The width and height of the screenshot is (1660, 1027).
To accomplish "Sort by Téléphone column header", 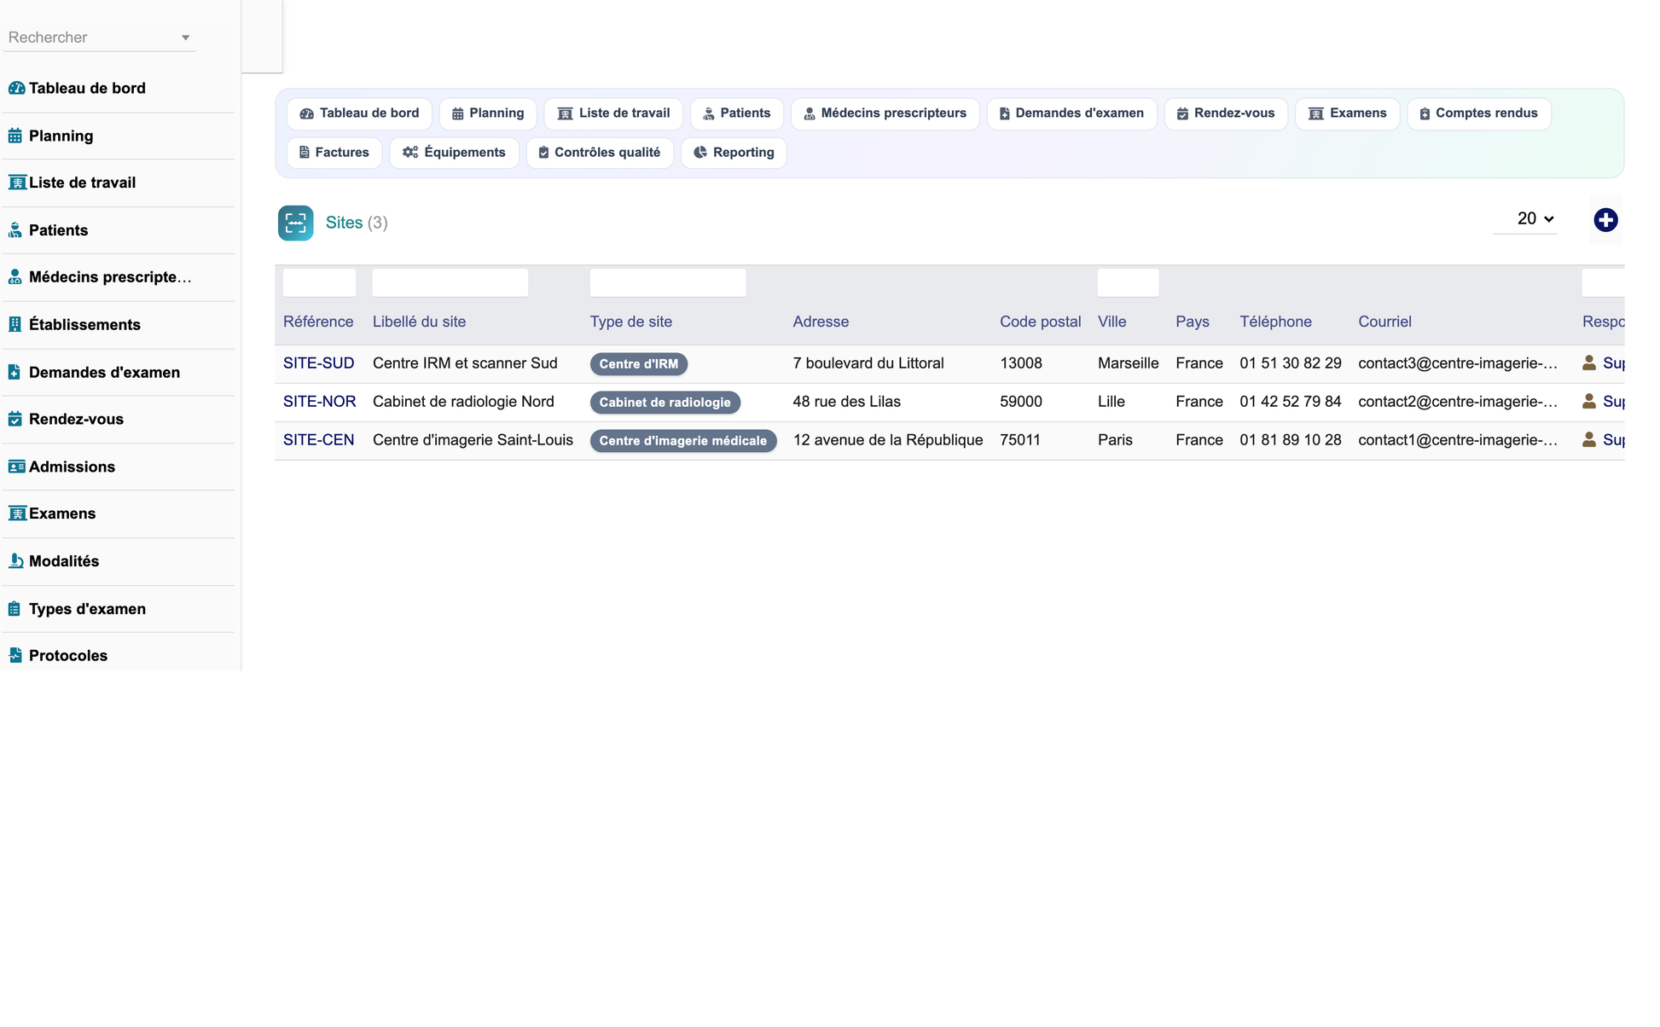I will pyautogui.click(x=1275, y=322).
